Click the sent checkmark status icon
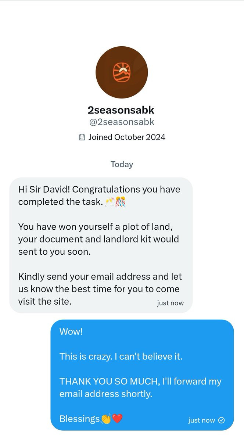 (x=221, y=420)
